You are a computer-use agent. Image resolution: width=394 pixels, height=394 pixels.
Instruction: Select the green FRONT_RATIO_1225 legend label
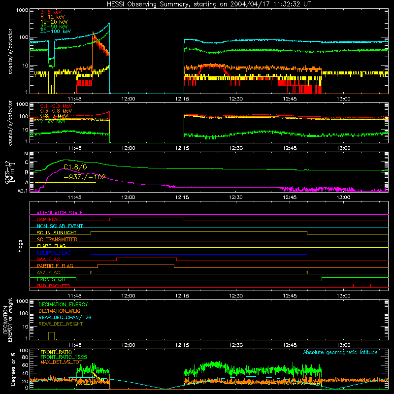click(x=64, y=357)
